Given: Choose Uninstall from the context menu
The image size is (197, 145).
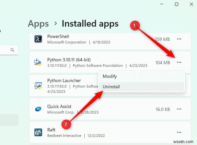Looking at the screenshot, I should (x=142, y=87).
